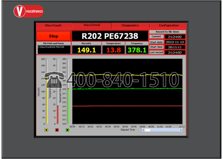Click the Viscotronics logo
The image size is (223, 159).
29,11
